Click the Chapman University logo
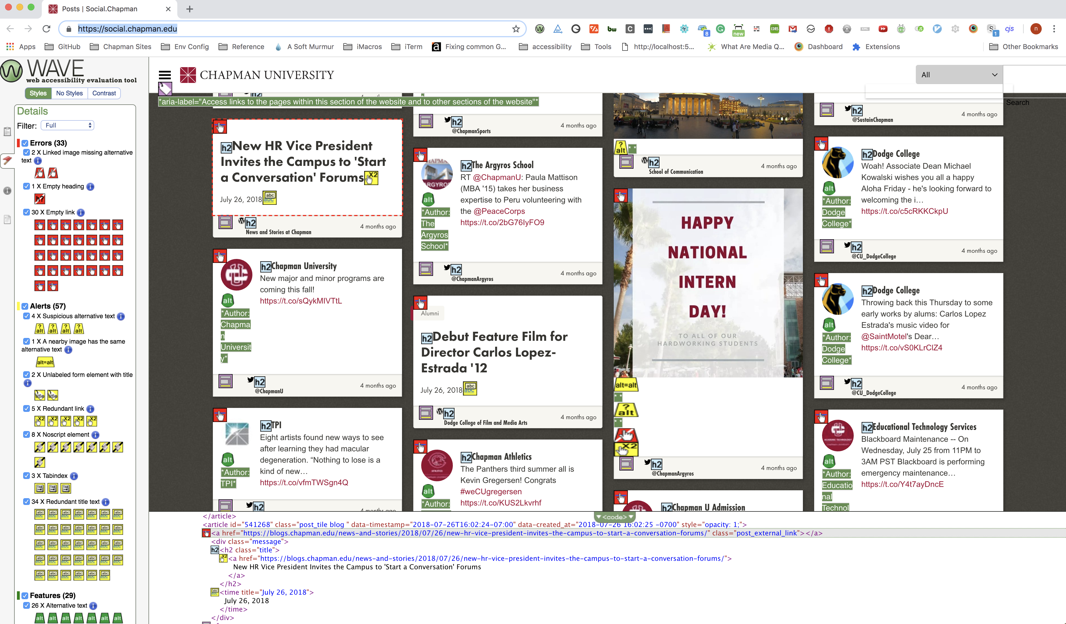 tap(257, 75)
